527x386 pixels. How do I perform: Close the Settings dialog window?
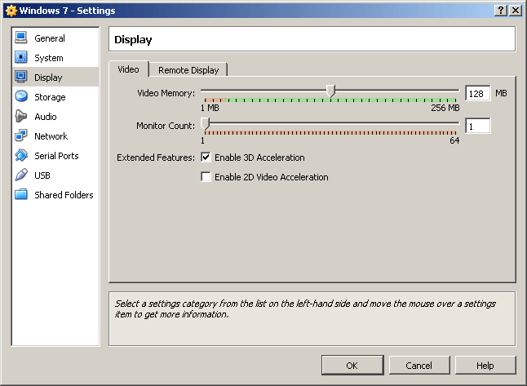click(x=516, y=11)
